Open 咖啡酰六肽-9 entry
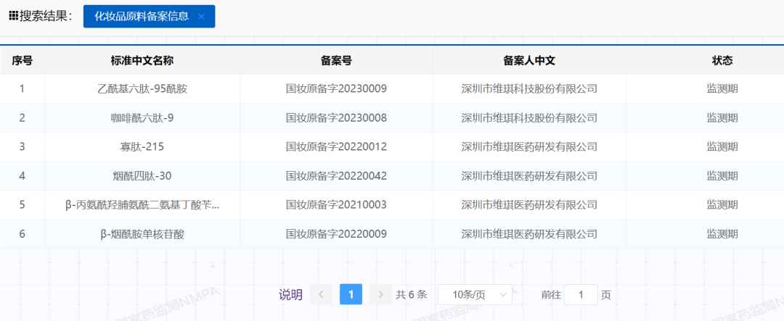This screenshot has height=321, width=784. click(x=142, y=118)
